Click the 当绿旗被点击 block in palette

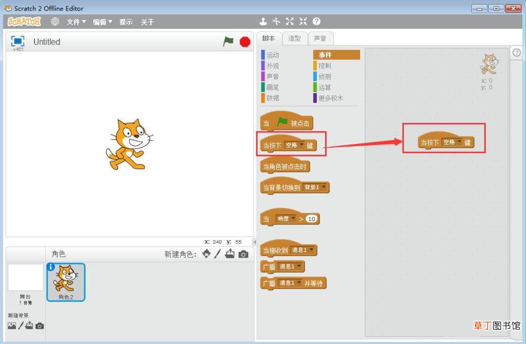click(287, 122)
